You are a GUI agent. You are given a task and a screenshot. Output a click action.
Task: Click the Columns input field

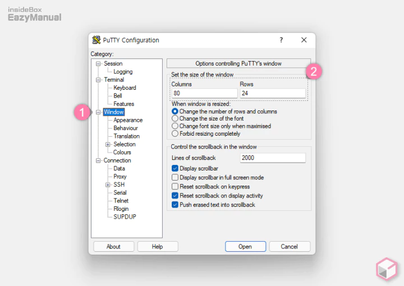pyautogui.click(x=204, y=94)
